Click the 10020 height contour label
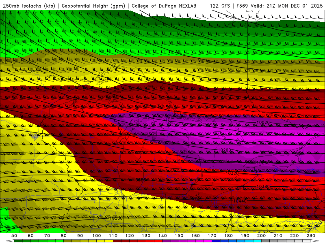This screenshot has height=243, width=325. coord(263,123)
